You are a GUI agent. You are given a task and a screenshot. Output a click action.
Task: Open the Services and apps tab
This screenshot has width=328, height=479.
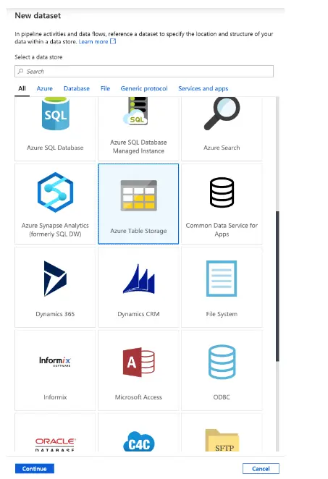(x=203, y=88)
